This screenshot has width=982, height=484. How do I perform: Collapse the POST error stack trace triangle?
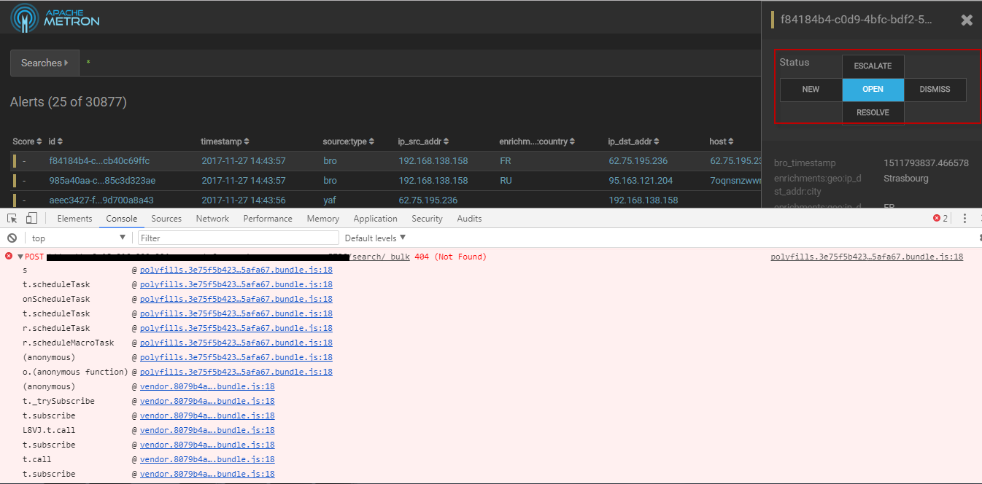pyautogui.click(x=20, y=257)
